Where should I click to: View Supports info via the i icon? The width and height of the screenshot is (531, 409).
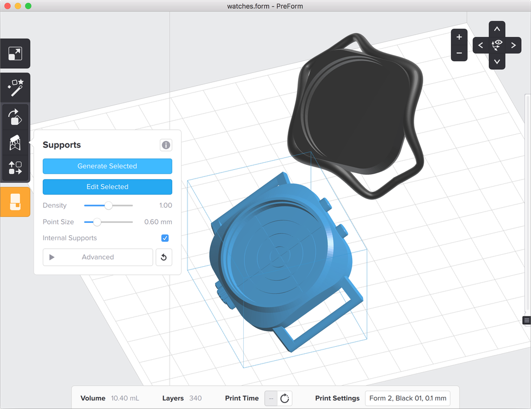[166, 145]
